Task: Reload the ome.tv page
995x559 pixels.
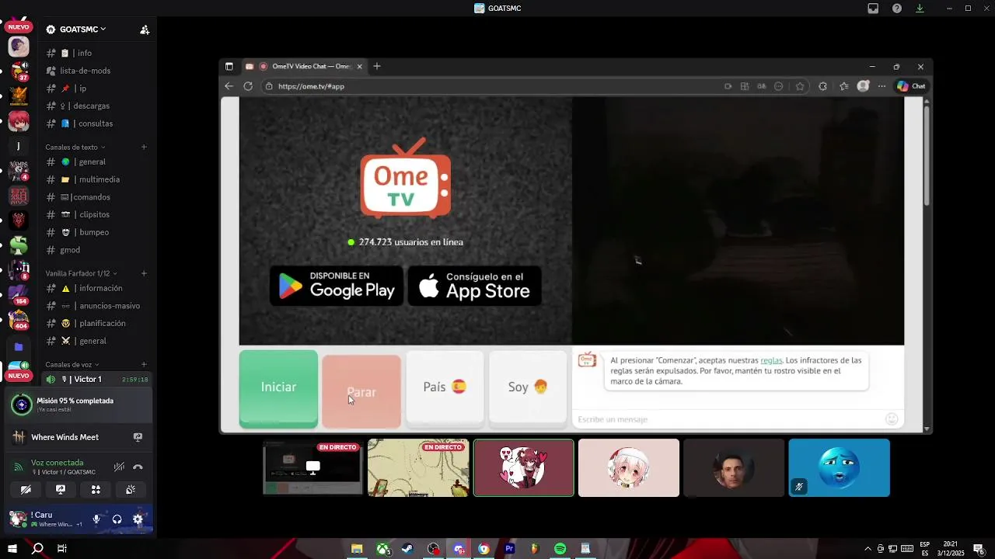Action: coord(248,86)
